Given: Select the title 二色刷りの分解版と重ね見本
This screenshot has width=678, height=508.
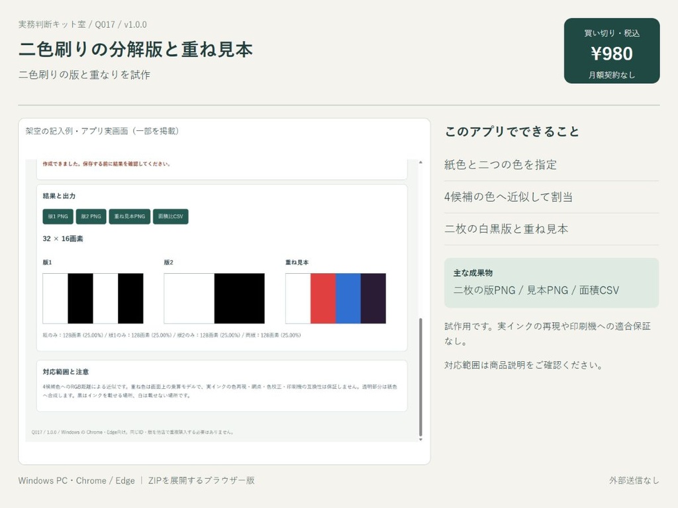Looking at the screenshot, I should tap(135, 49).
